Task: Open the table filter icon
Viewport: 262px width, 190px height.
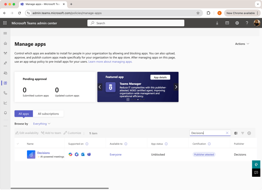Action: pos(243,133)
